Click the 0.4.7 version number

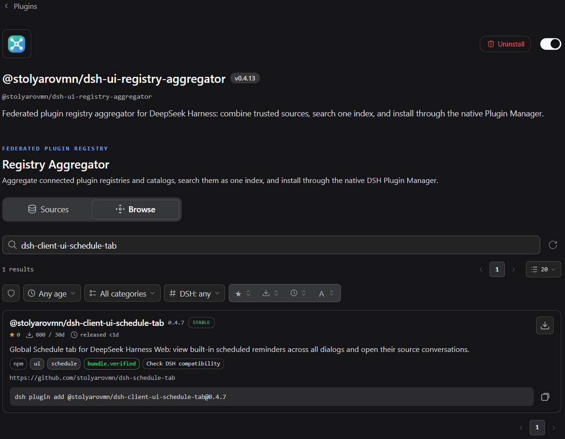coord(176,323)
